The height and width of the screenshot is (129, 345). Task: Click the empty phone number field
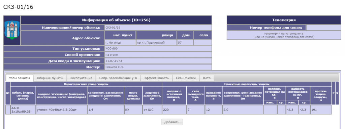coord(324,28)
